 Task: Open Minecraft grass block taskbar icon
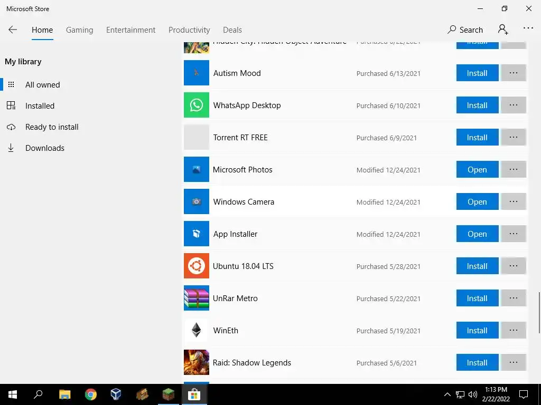tap(169, 394)
